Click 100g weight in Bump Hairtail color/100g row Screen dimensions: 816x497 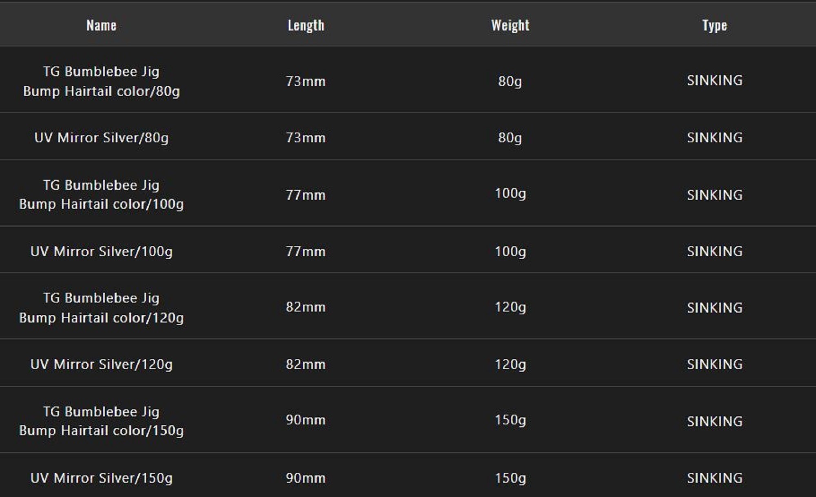point(510,193)
